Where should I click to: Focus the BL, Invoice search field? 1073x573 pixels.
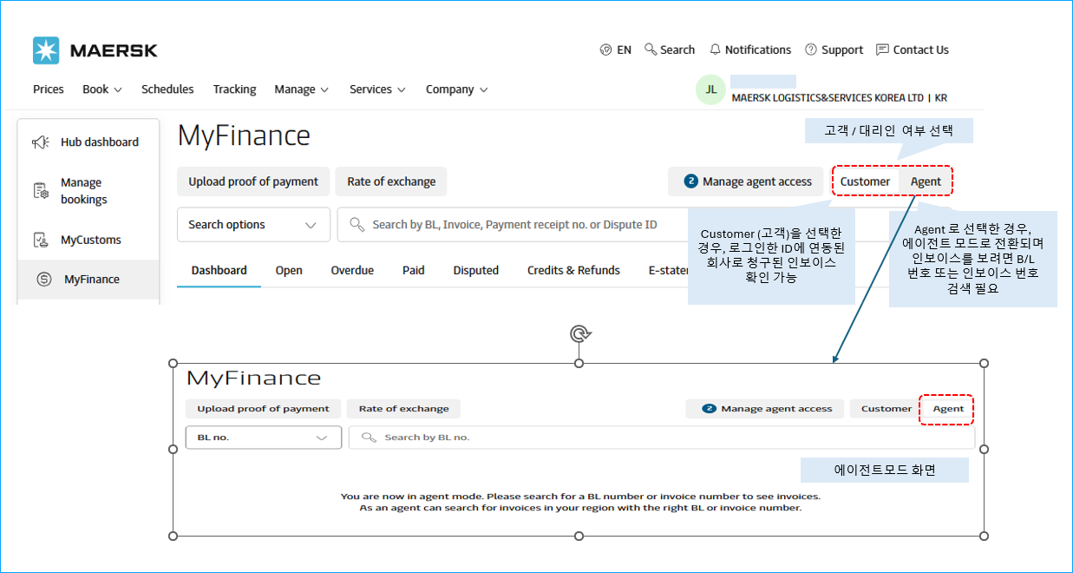(x=513, y=225)
